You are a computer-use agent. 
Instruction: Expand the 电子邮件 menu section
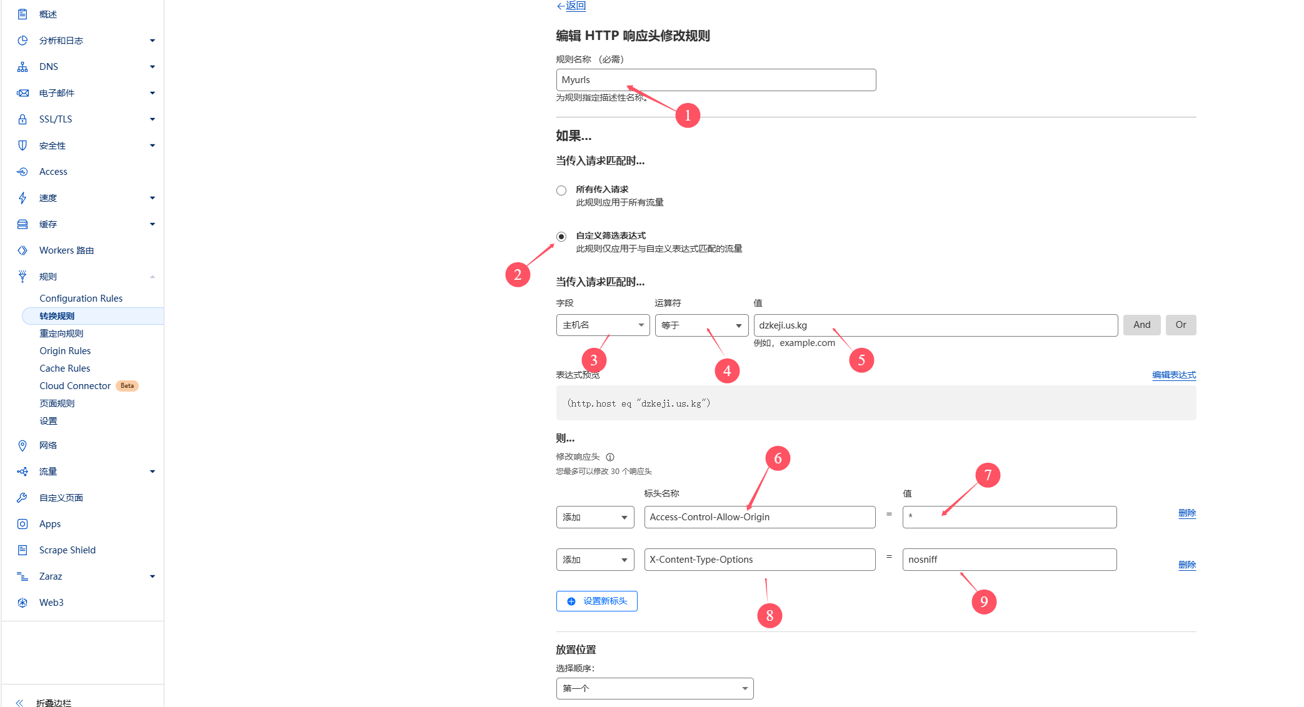pos(153,93)
